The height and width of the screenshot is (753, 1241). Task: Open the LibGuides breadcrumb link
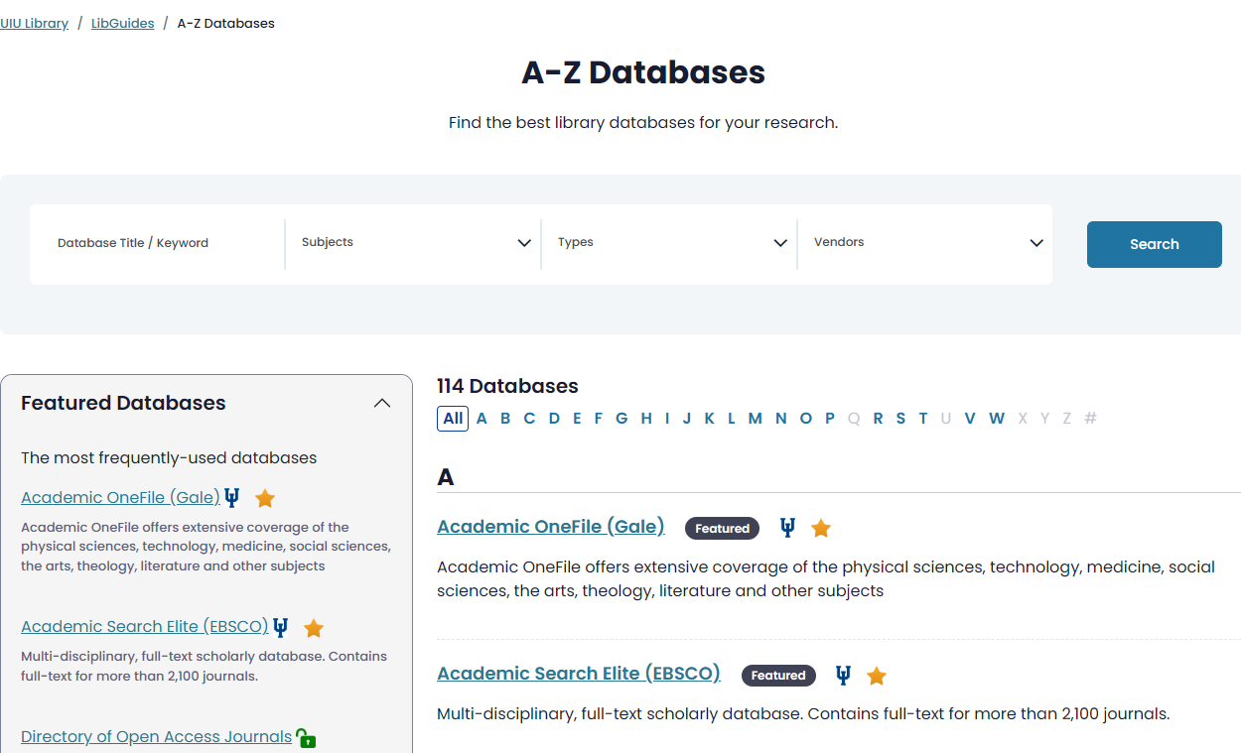(x=123, y=23)
